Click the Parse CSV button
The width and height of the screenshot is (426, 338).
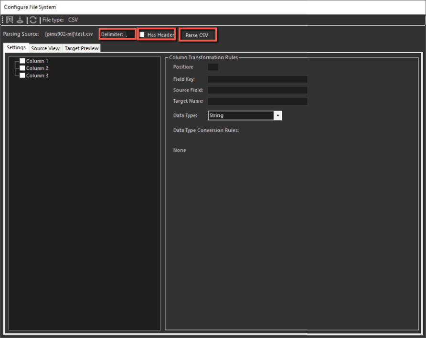(x=197, y=34)
